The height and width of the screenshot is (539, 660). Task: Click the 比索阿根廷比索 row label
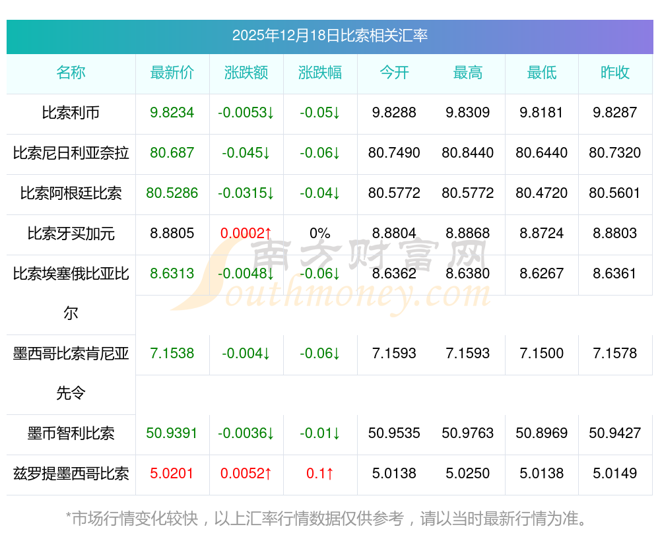pyautogui.click(x=71, y=193)
